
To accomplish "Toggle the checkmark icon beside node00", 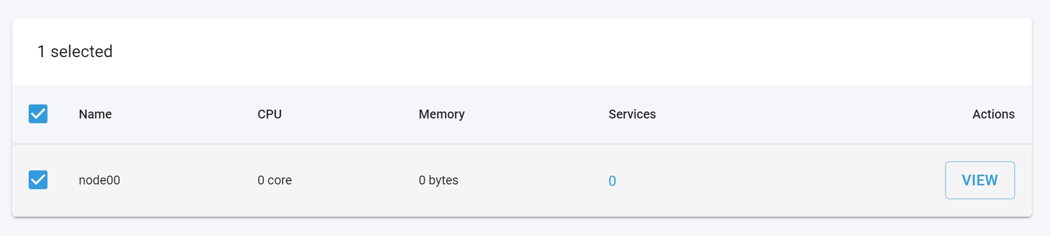I will tap(38, 180).
